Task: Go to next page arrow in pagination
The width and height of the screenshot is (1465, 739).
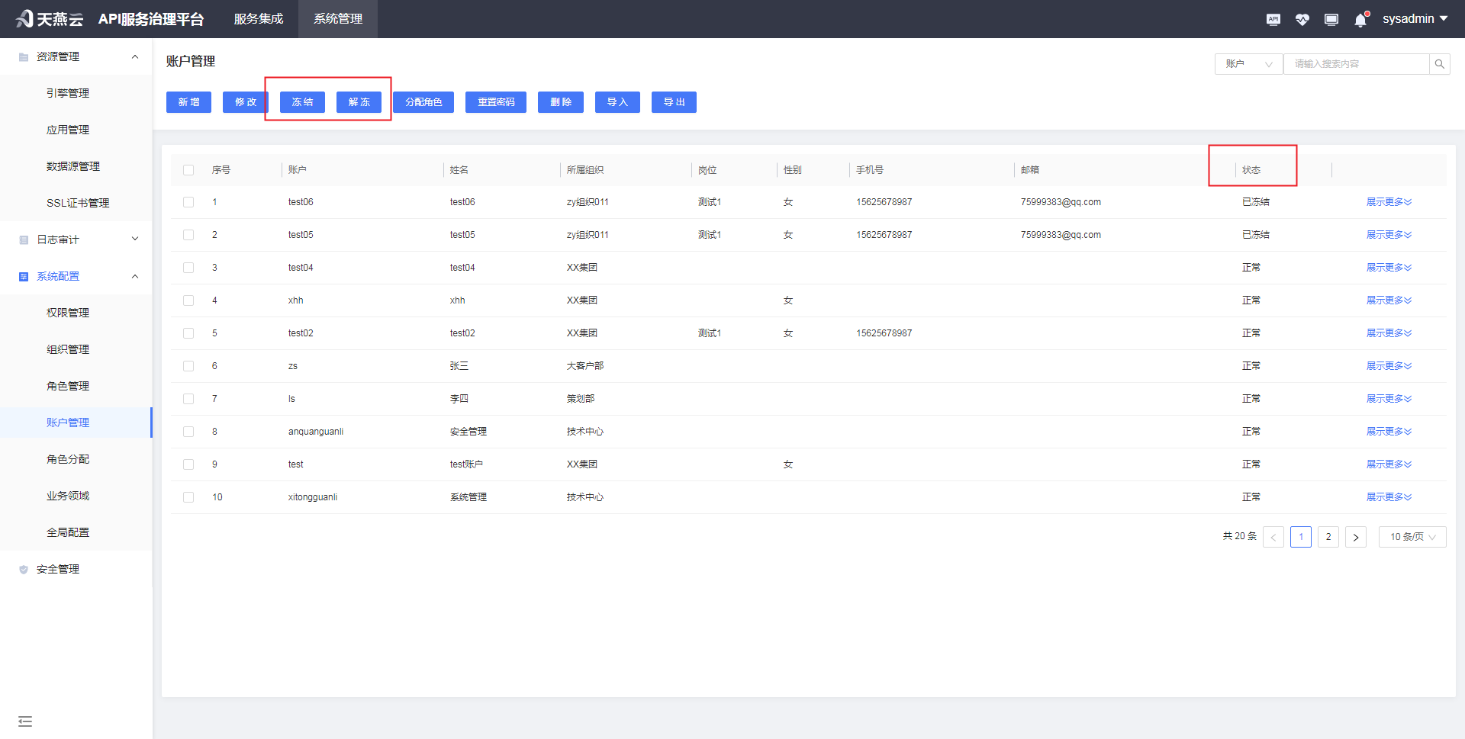Action: click(1355, 537)
